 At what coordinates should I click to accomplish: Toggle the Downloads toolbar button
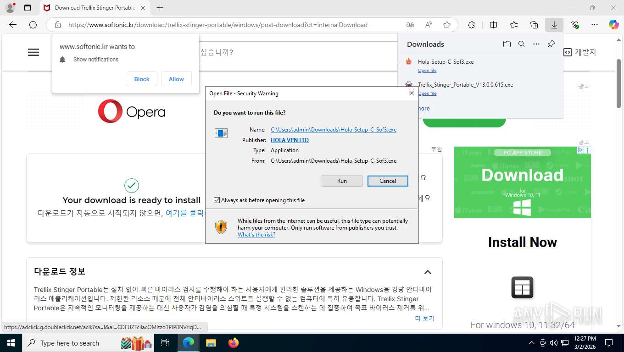tap(554, 25)
